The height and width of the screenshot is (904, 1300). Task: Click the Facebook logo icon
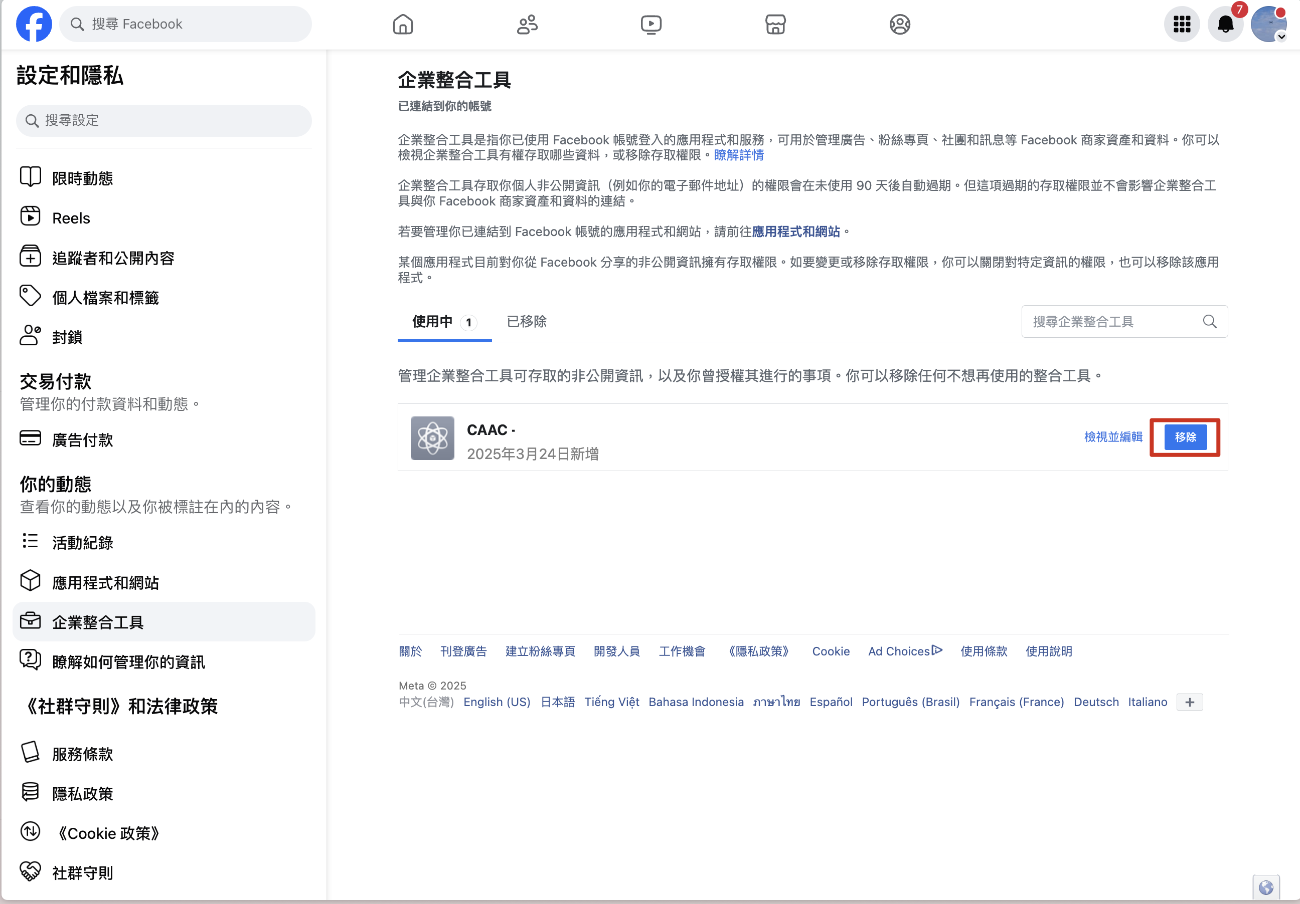pos(34,25)
